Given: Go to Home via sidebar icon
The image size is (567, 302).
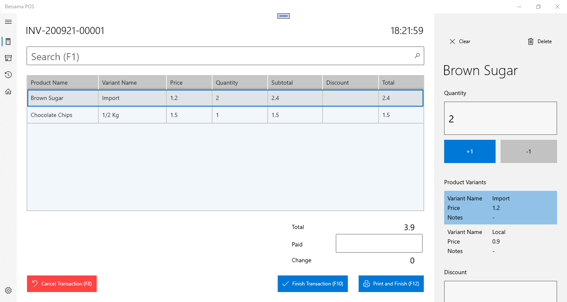Looking at the screenshot, I should [x=8, y=92].
